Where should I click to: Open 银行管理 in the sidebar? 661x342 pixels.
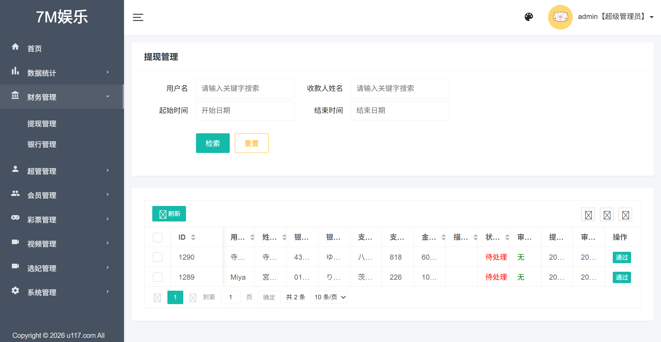pos(42,144)
